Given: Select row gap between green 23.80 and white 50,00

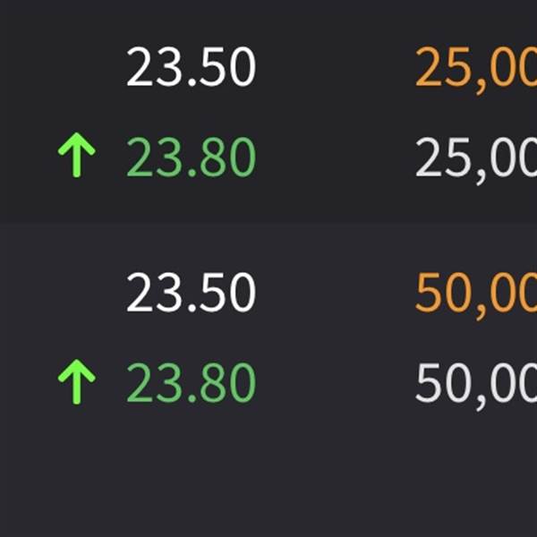Looking at the screenshot, I should (336, 382).
